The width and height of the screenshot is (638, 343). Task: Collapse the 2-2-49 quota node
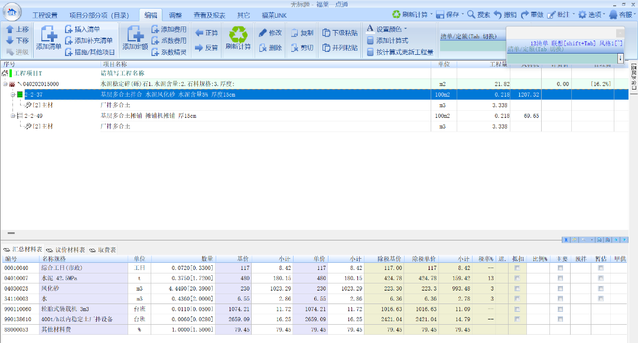[12, 116]
